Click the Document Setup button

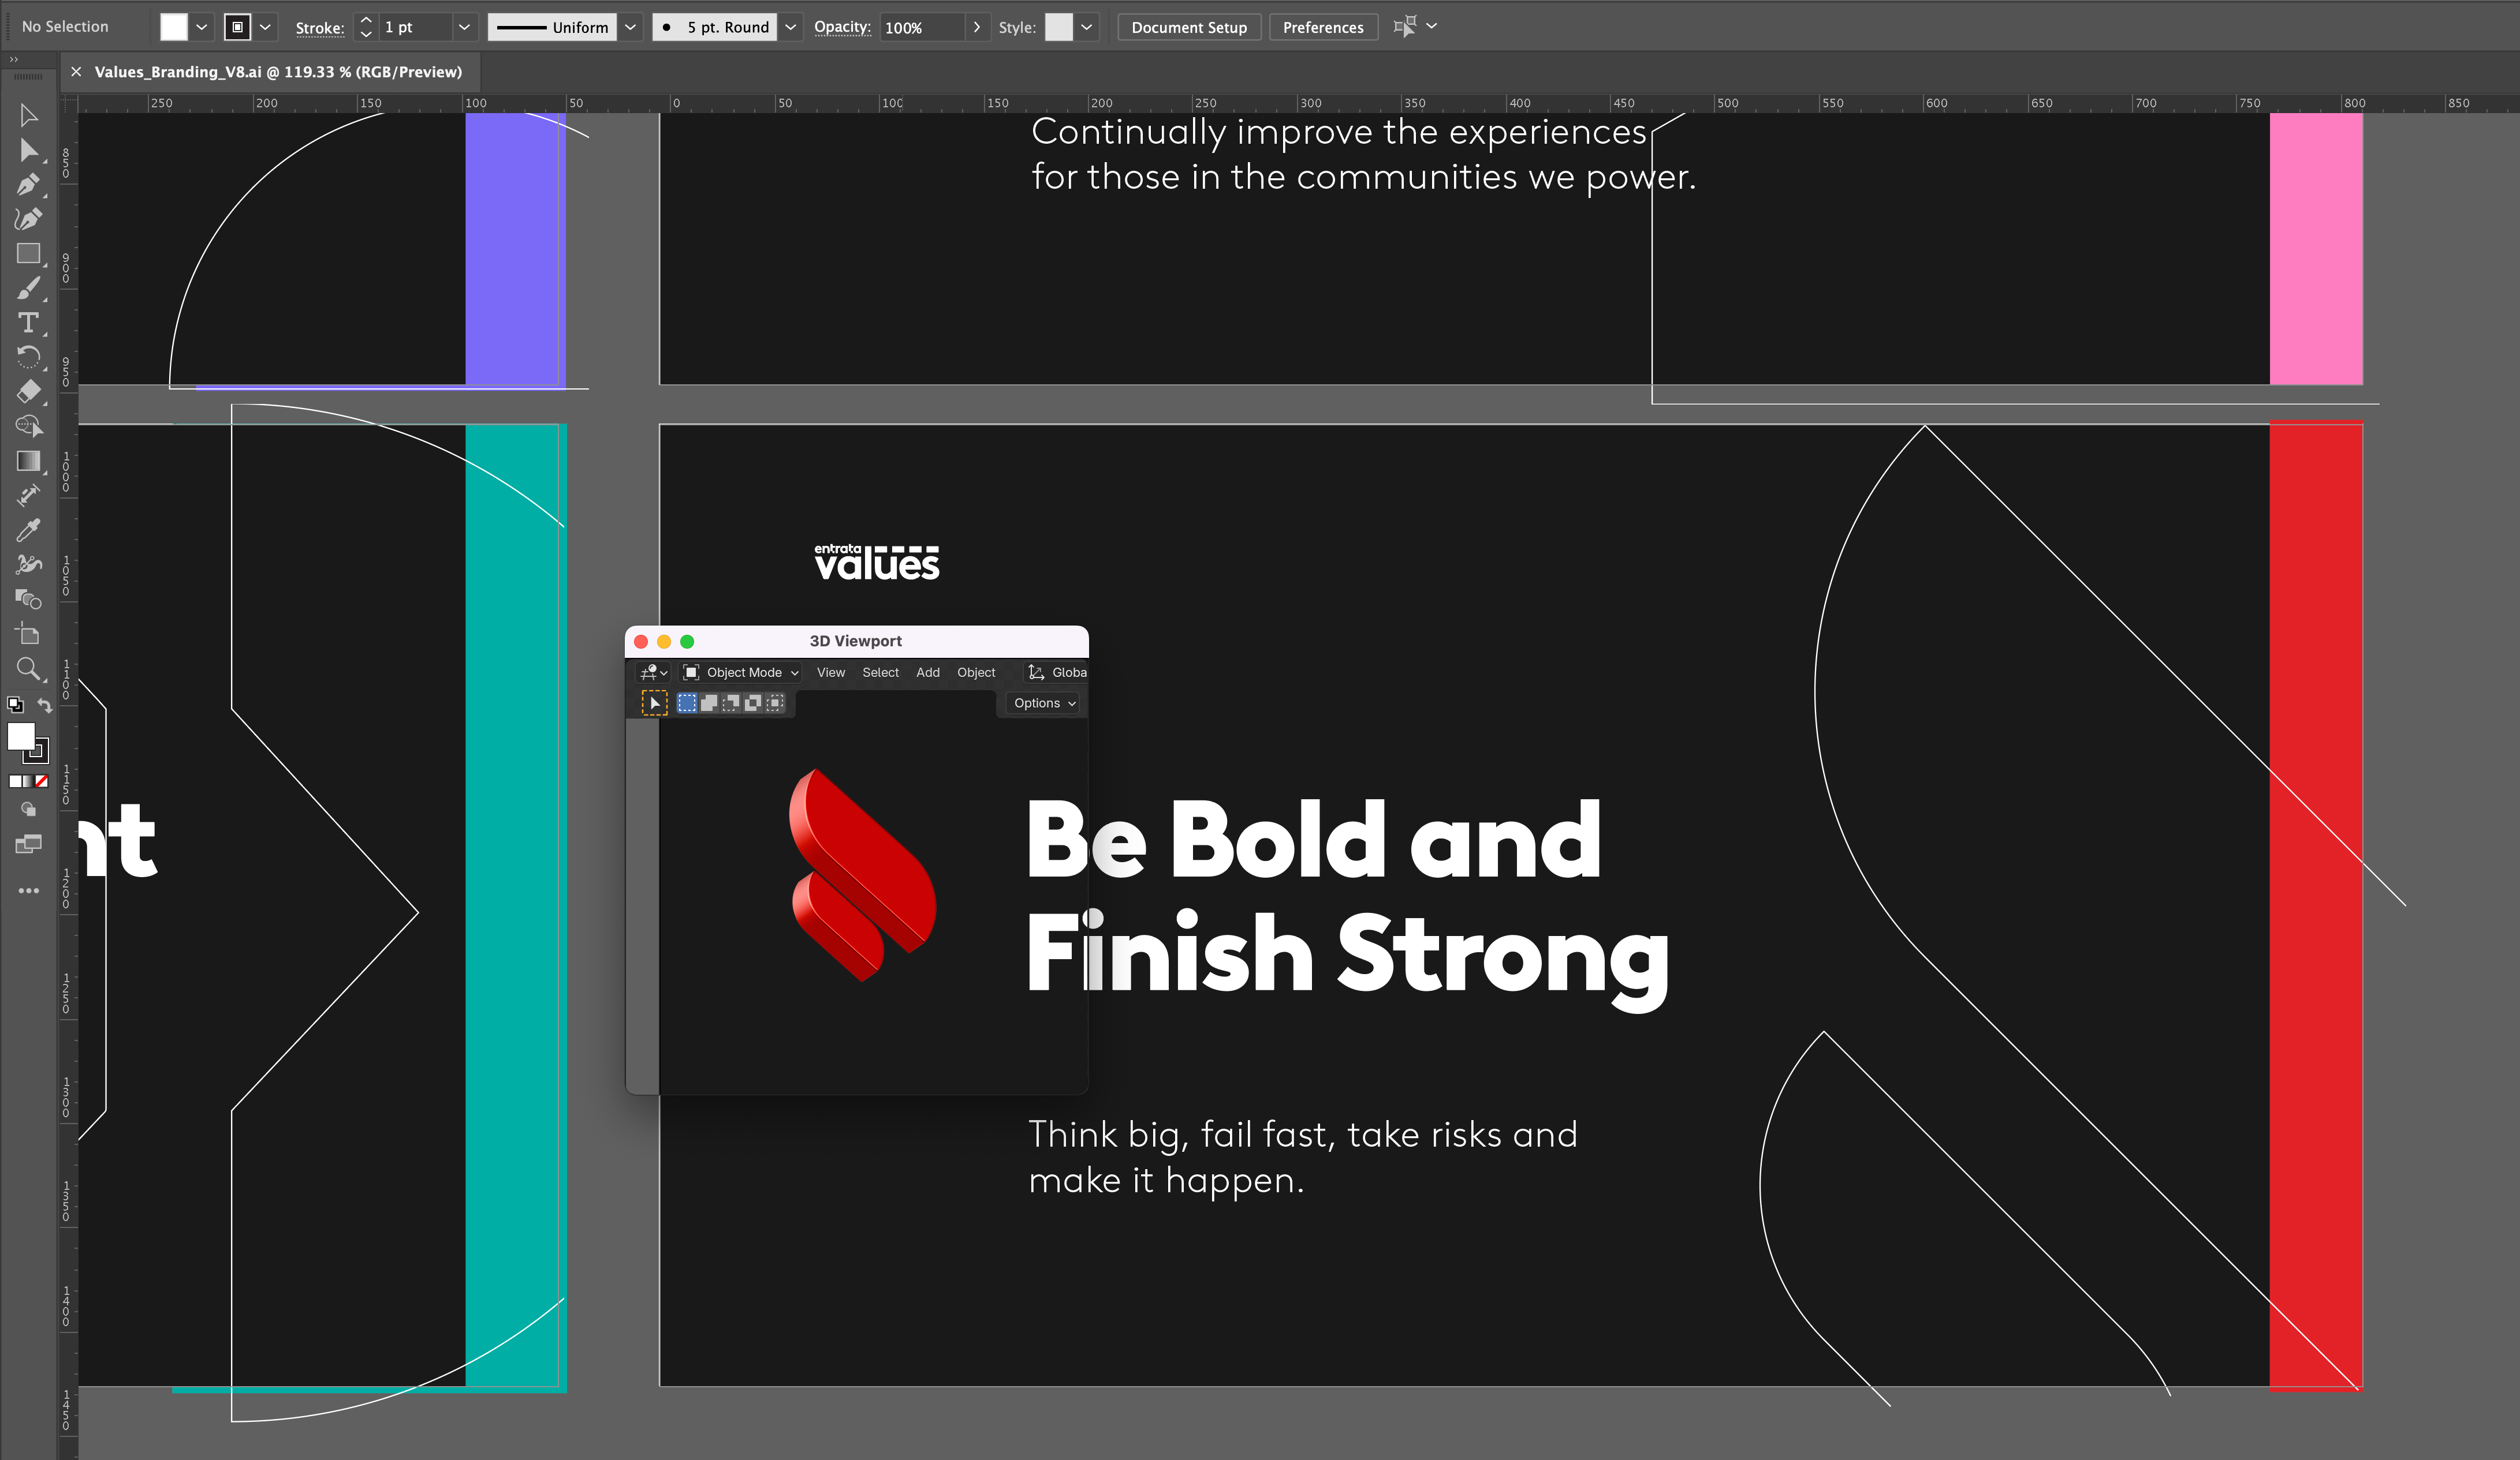click(x=1189, y=27)
